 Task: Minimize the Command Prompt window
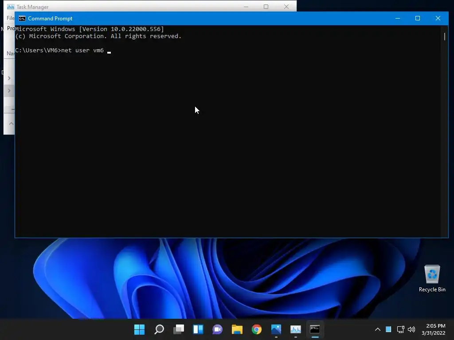398,18
